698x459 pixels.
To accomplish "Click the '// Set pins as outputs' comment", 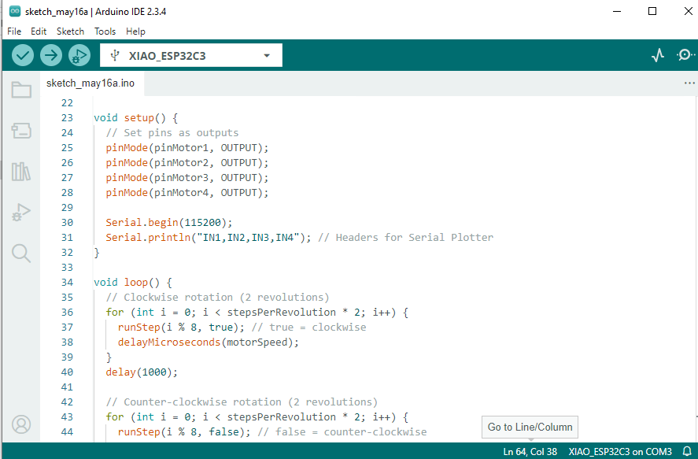I will pos(172,133).
